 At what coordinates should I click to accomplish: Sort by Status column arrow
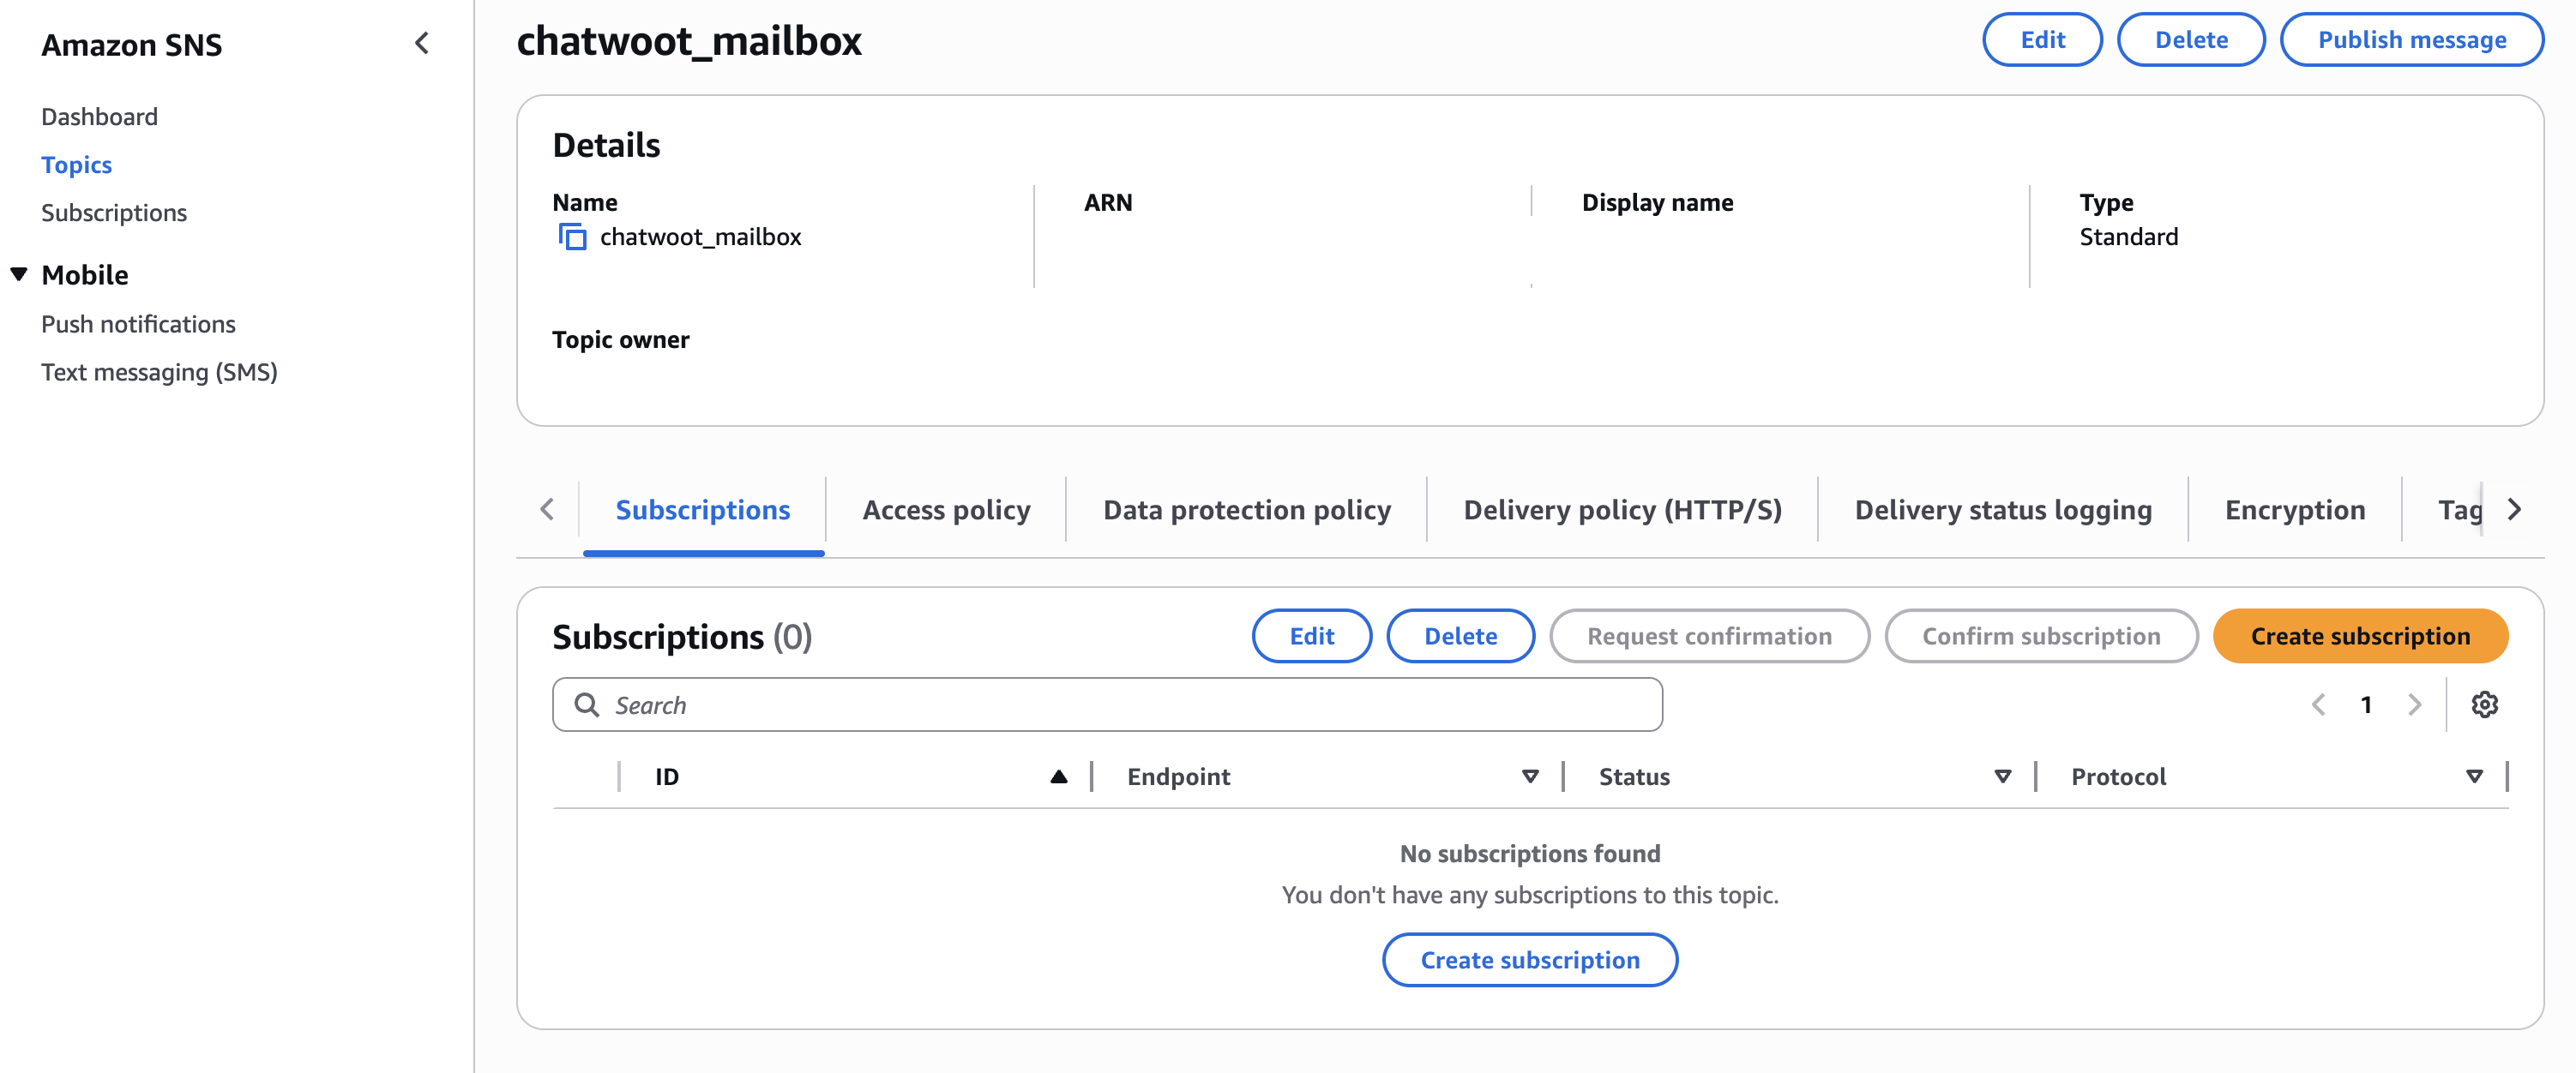[2002, 776]
